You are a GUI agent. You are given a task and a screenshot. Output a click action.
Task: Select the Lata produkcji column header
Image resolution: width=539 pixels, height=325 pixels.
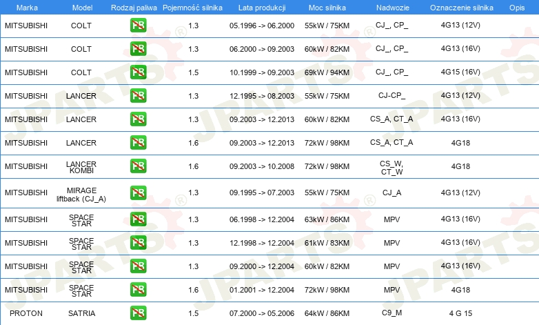click(x=262, y=8)
